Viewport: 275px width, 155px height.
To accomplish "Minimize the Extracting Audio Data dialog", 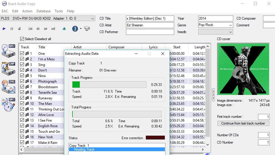I will coord(136,54).
